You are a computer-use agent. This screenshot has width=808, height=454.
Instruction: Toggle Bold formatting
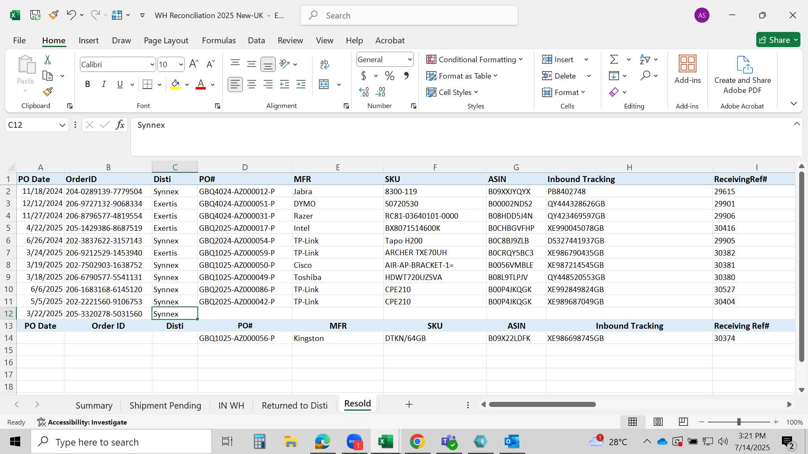coord(88,84)
